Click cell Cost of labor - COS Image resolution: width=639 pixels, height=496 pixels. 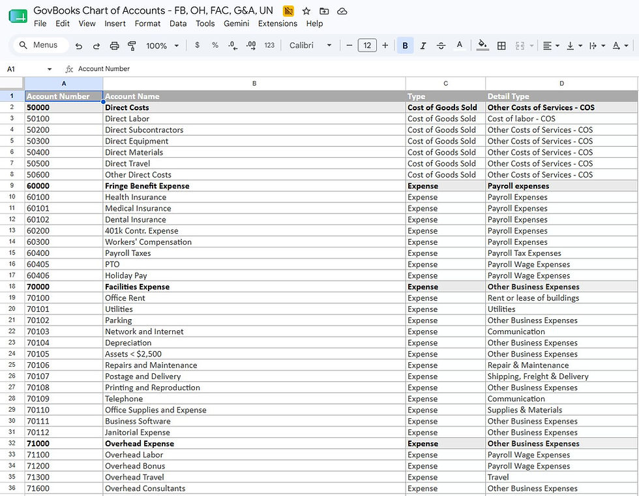561,119
